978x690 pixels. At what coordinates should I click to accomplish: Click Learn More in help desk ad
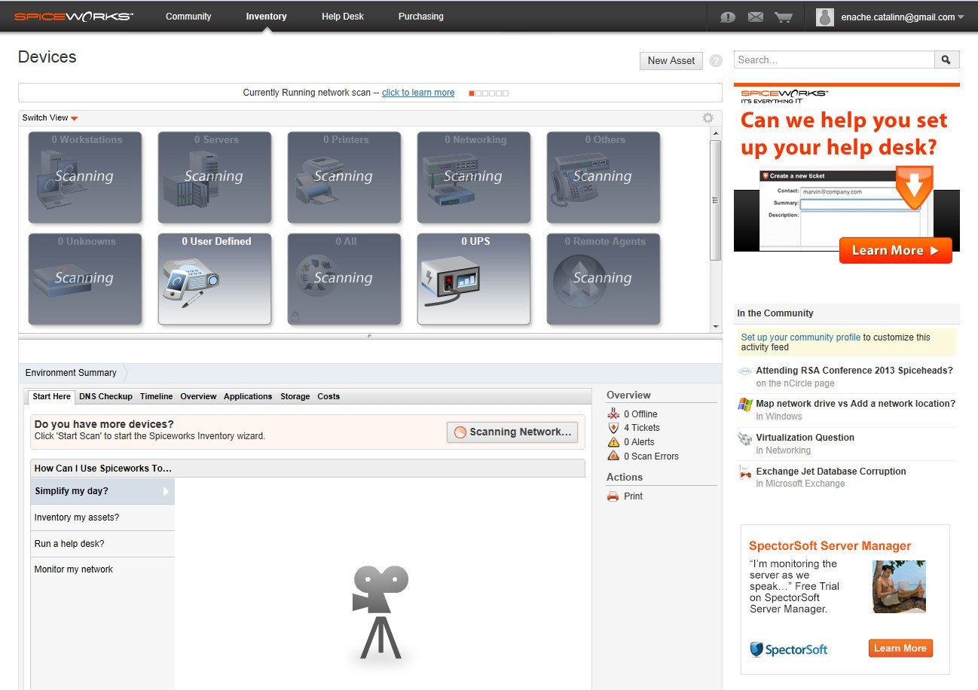tap(896, 251)
